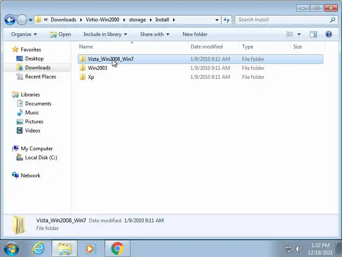The image size is (342, 257).
Task: Open help with the question mark icon
Action: (328, 34)
